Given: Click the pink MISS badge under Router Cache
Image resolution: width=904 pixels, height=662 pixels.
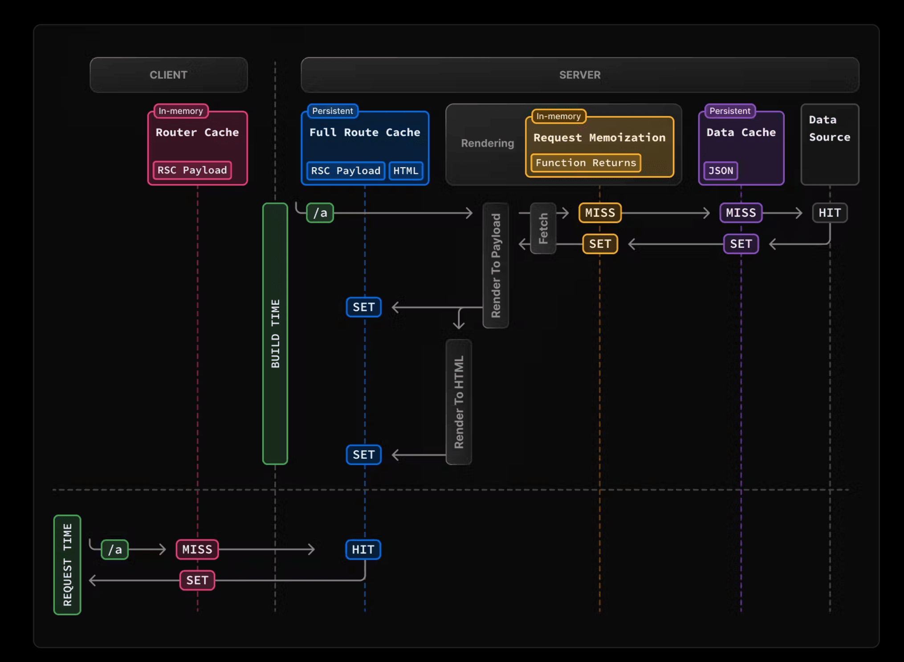Looking at the screenshot, I should point(197,549).
